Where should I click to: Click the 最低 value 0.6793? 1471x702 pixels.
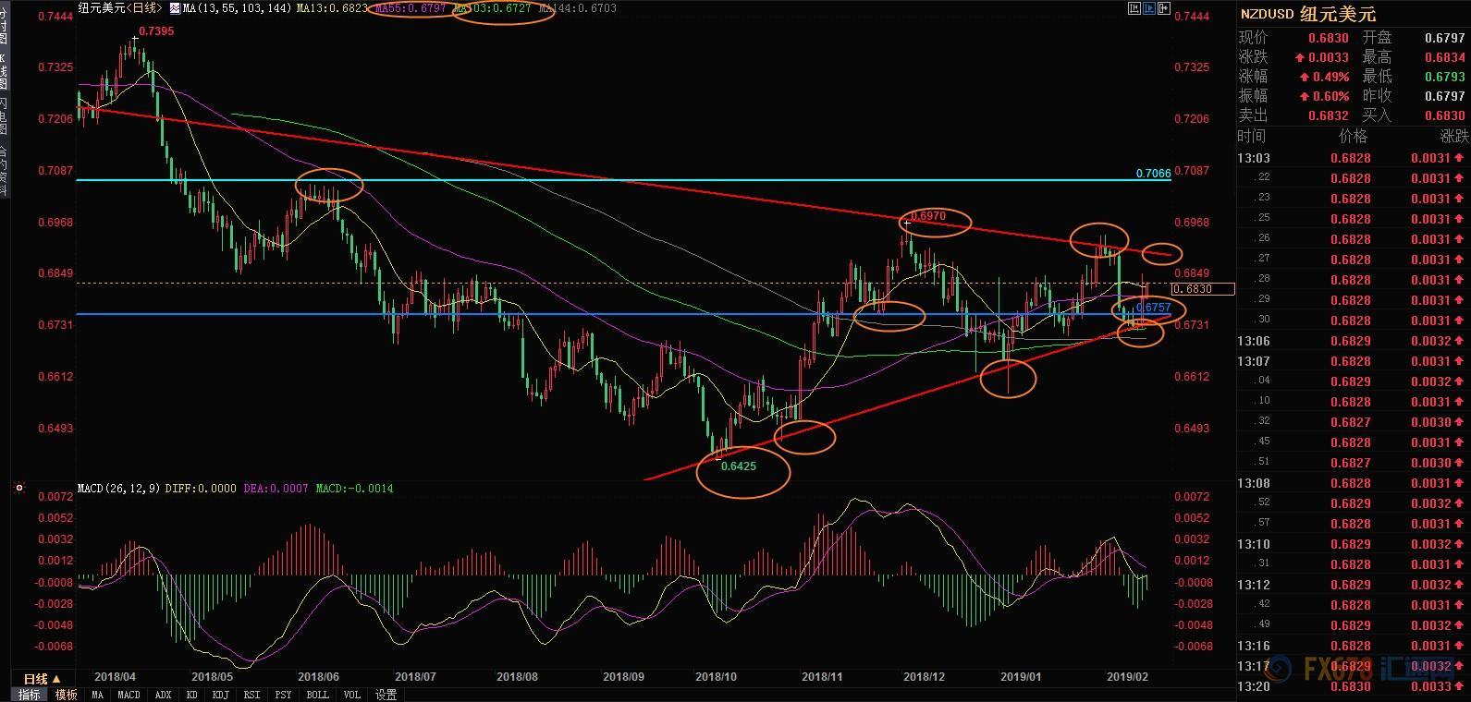tap(1445, 77)
